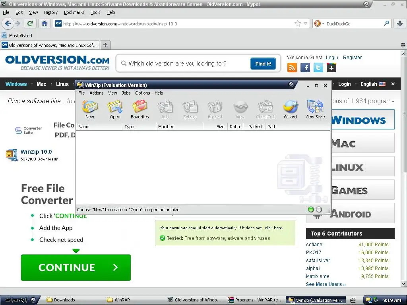Click the grey status light in WinZip
The height and width of the screenshot is (305, 407).
[319, 210]
